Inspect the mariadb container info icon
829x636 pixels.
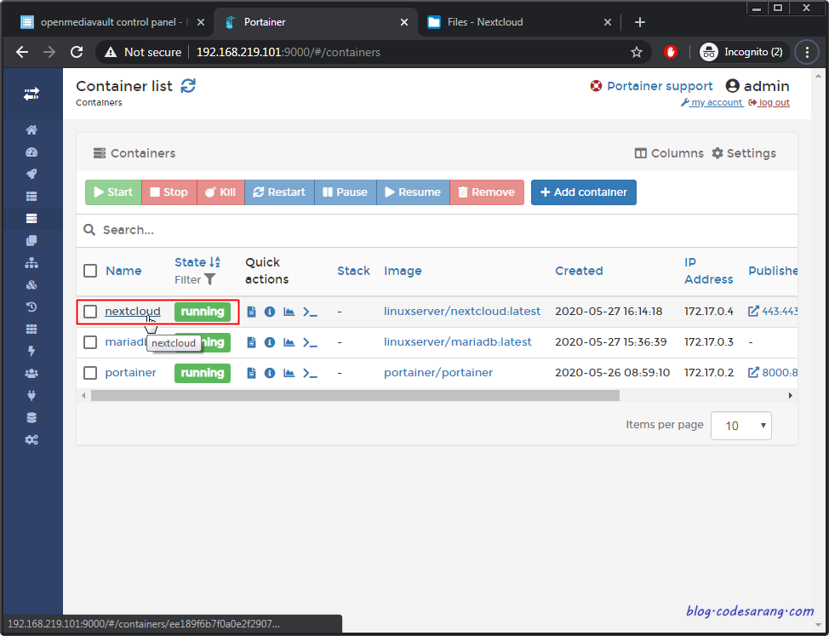point(270,342)
